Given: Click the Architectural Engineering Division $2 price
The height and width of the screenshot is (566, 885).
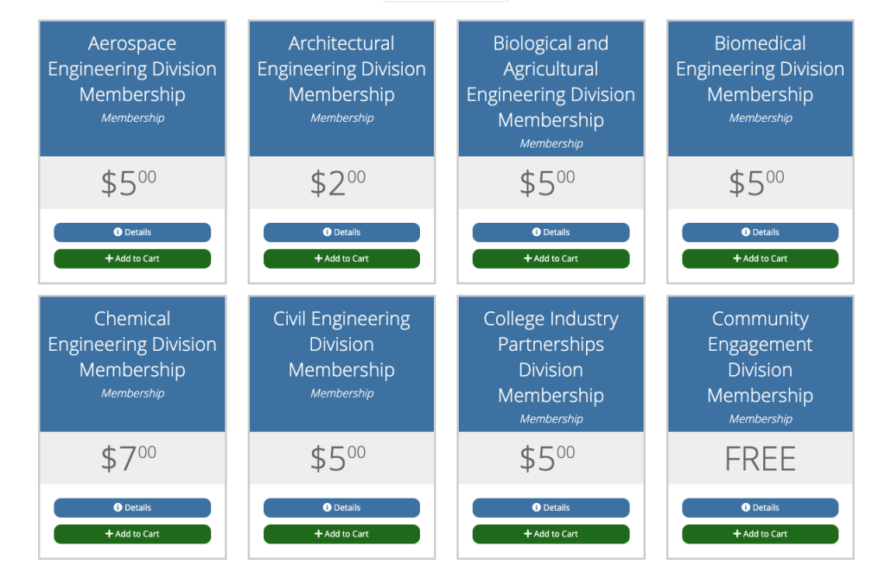Looking at the screenshot, I should 338,182.
